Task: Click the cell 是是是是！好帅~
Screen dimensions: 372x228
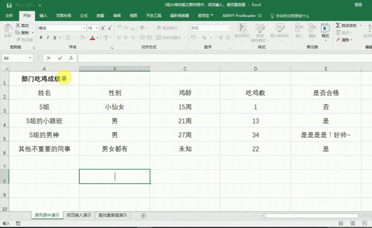Action: pyautogui.click(x=325, y=135)
